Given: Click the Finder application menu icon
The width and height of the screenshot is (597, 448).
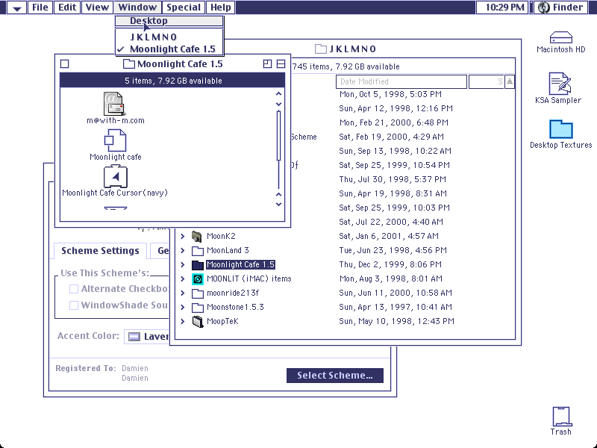Looking at the screenshot, I should tap(544, 7).
